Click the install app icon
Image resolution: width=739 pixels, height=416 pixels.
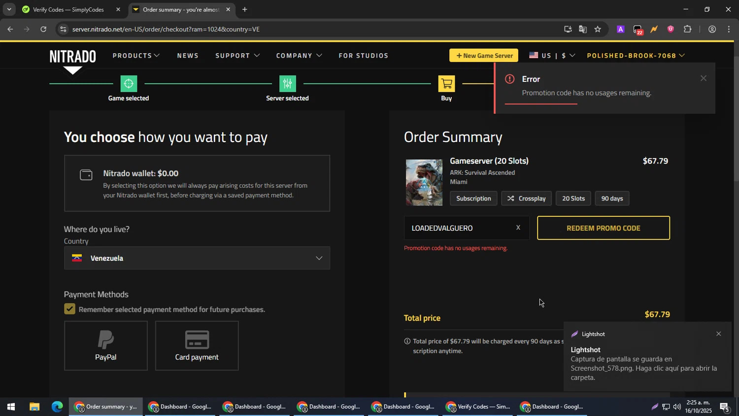[x=568, y=29]
